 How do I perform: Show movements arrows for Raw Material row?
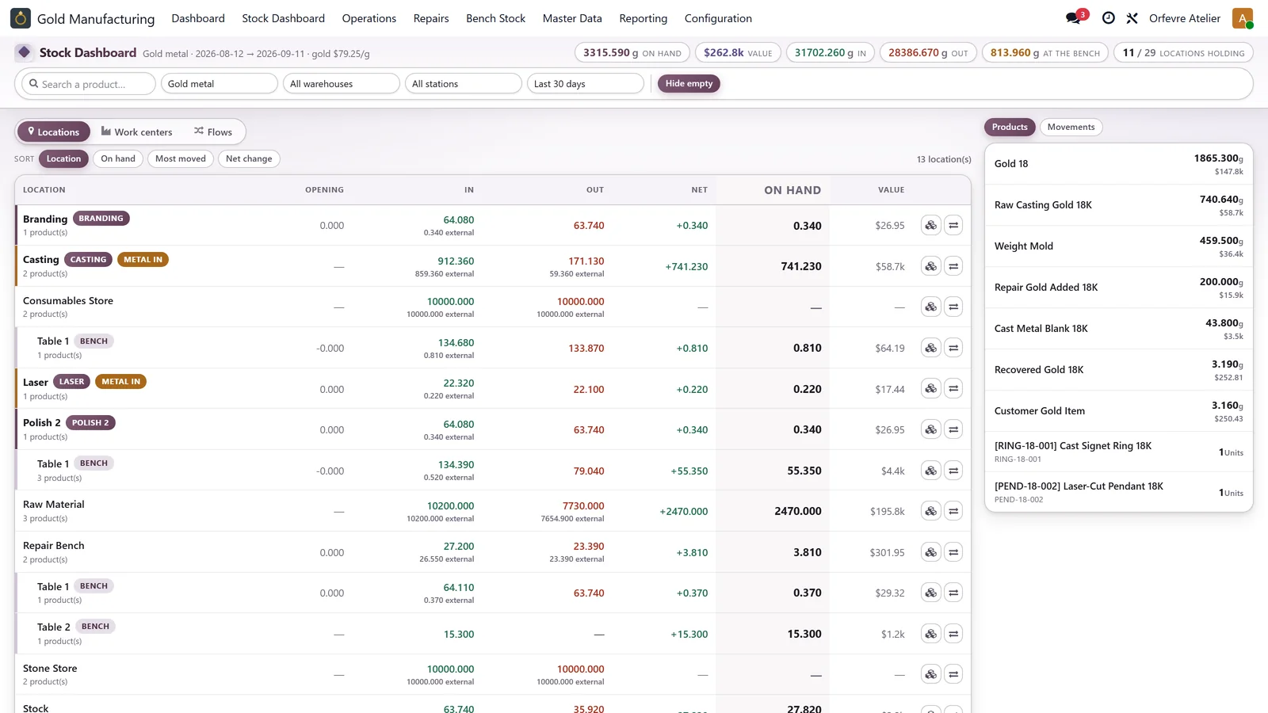tap(954, 511)
